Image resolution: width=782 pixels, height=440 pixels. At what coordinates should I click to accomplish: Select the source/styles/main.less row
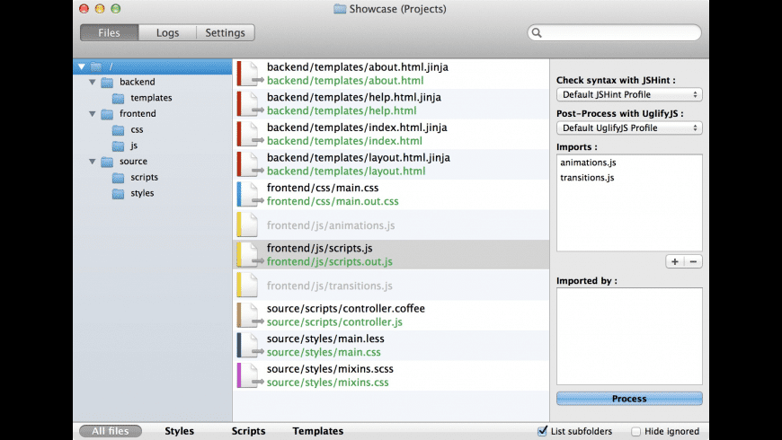[x=391, y=346]
